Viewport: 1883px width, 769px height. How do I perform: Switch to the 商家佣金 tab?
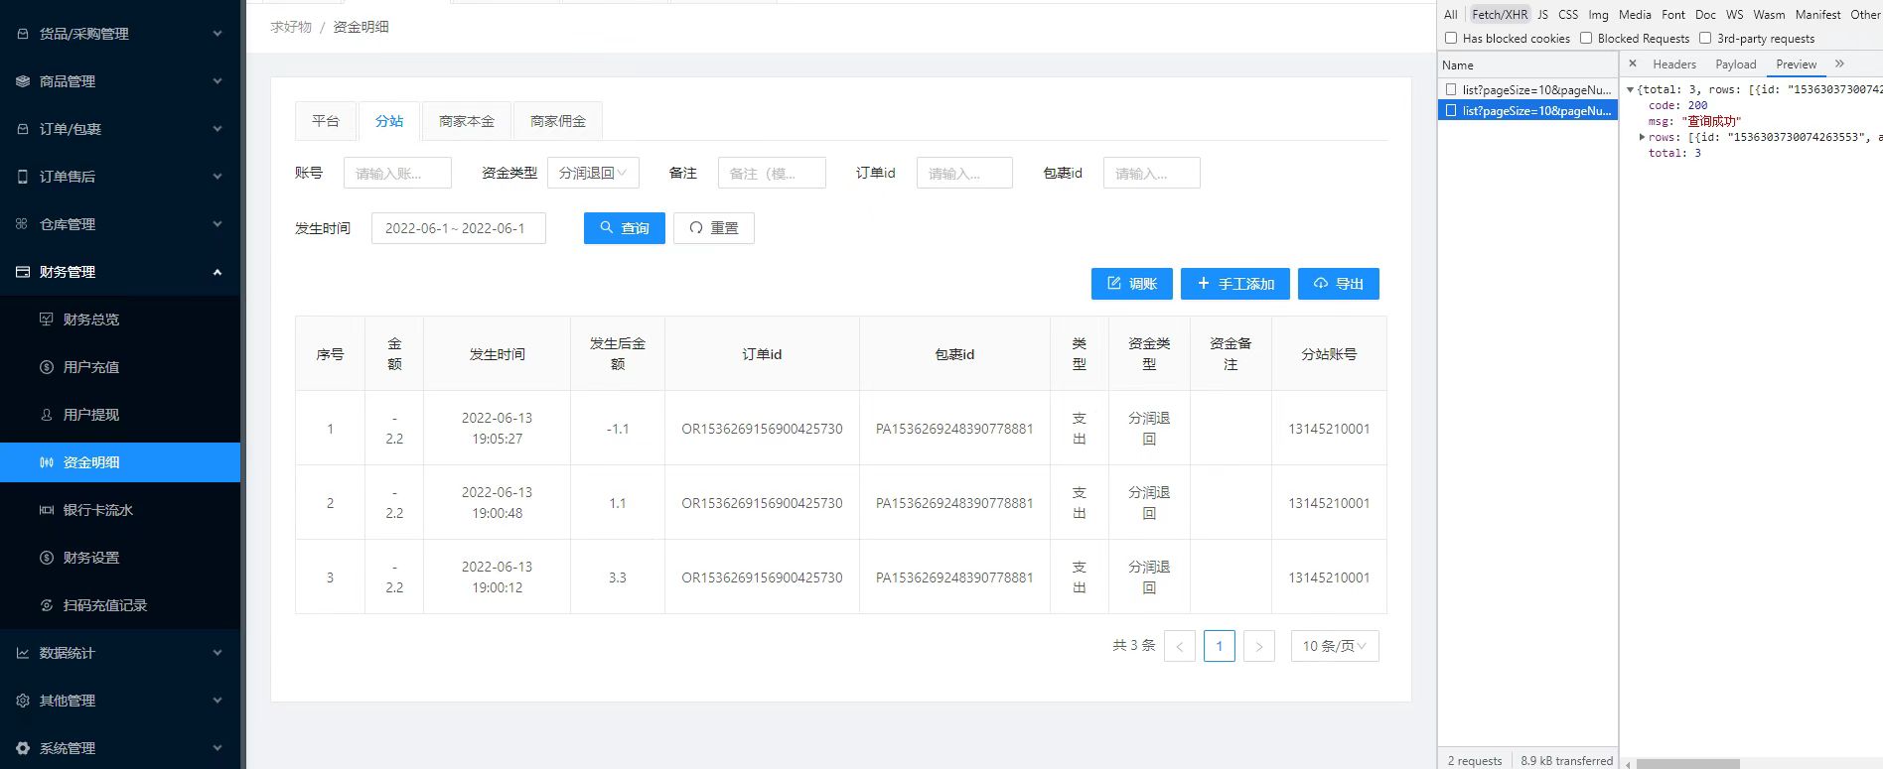[558, 121]
